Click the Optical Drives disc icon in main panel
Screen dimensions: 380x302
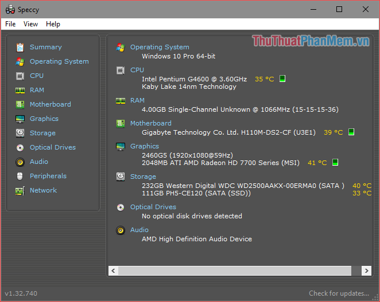point(121,207)
